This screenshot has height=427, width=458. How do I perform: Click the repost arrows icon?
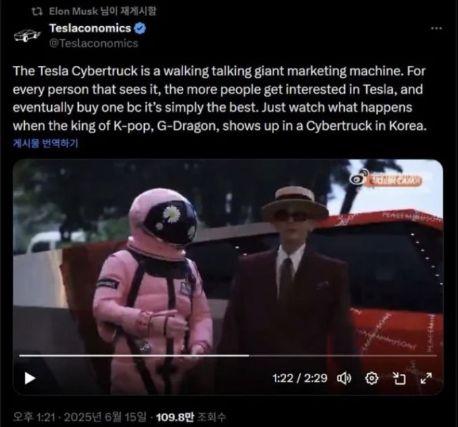point(37,11)
